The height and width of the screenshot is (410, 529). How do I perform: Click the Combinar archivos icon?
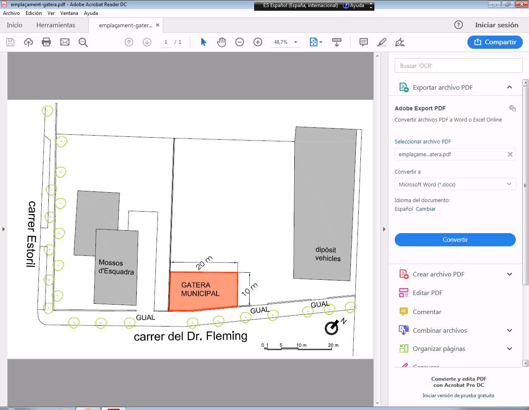(404, 330)
